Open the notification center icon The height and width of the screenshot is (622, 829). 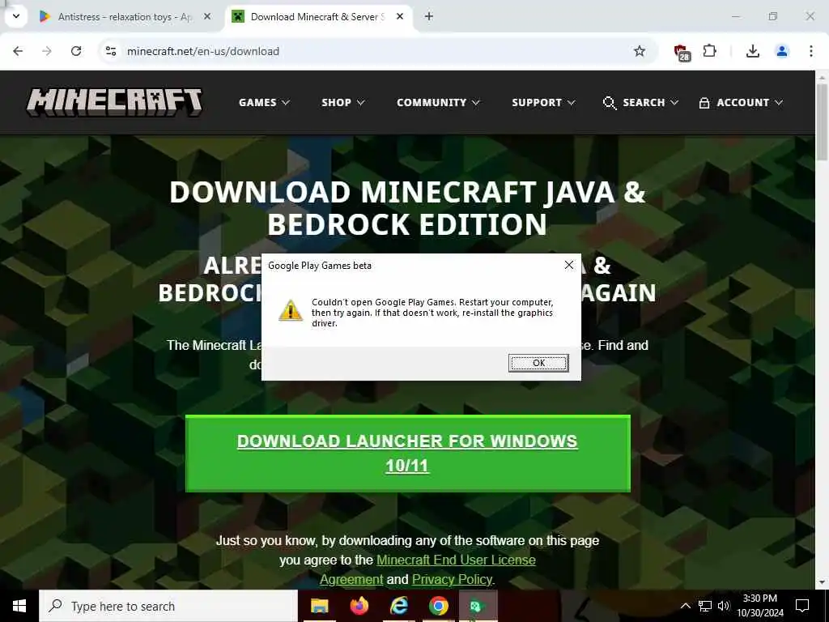coord(802,606)
